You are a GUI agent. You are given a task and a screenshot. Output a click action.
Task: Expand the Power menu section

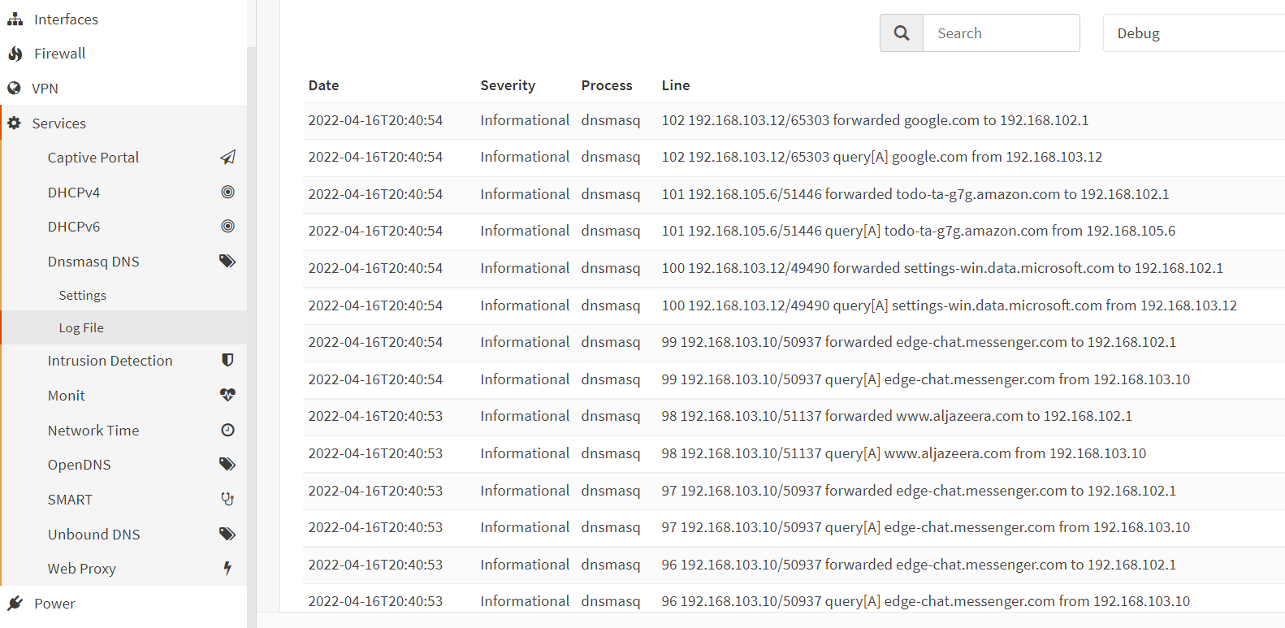click(54, 604)
